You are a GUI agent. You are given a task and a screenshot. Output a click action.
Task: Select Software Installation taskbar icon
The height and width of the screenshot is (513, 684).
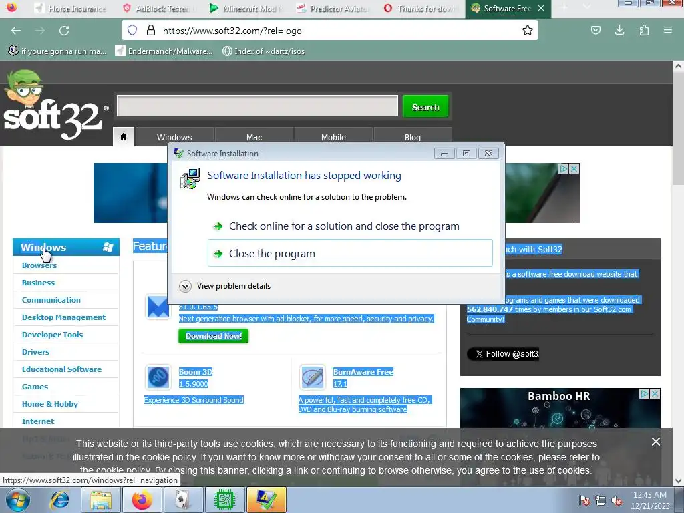[266, 500]
